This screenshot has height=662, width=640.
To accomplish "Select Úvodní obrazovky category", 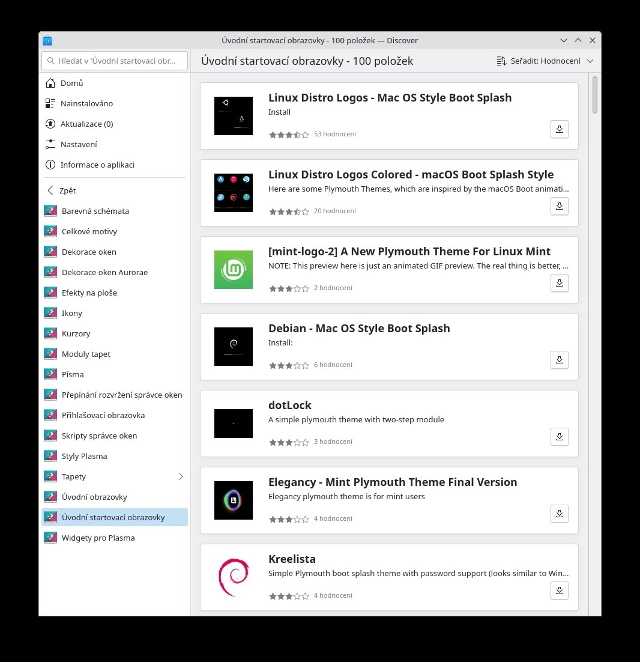I will click(114, 497).
